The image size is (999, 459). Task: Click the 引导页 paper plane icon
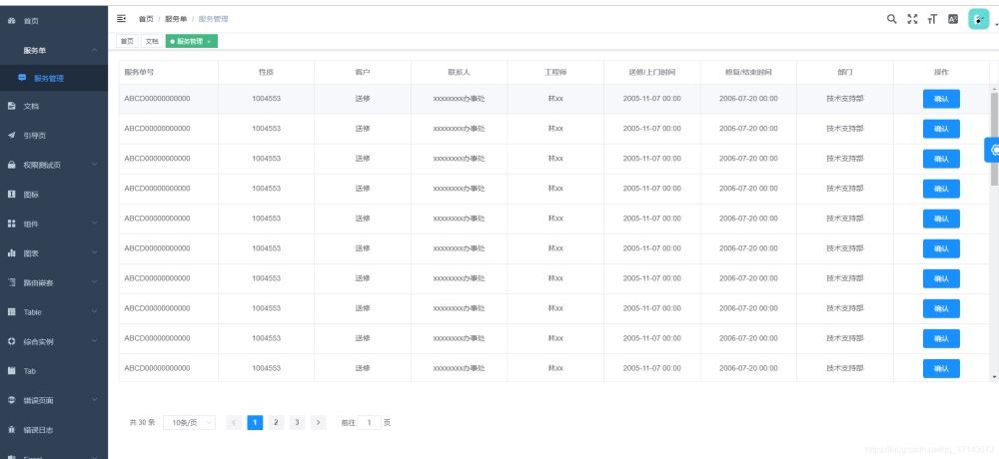[x=12, y=135]
